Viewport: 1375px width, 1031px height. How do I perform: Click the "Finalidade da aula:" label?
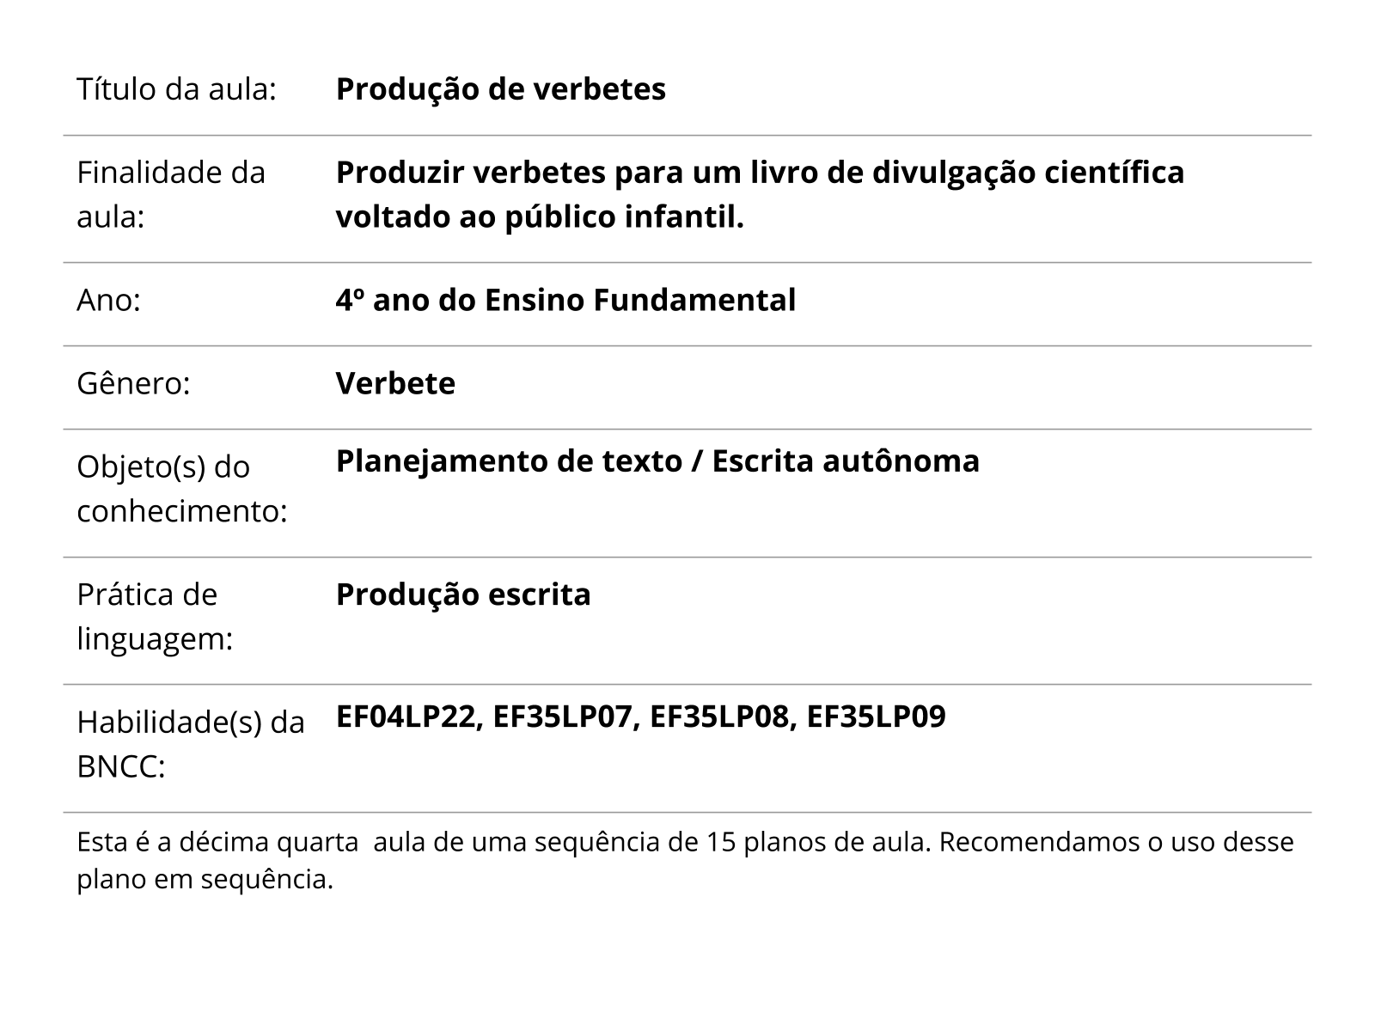[x=170, y=195]
